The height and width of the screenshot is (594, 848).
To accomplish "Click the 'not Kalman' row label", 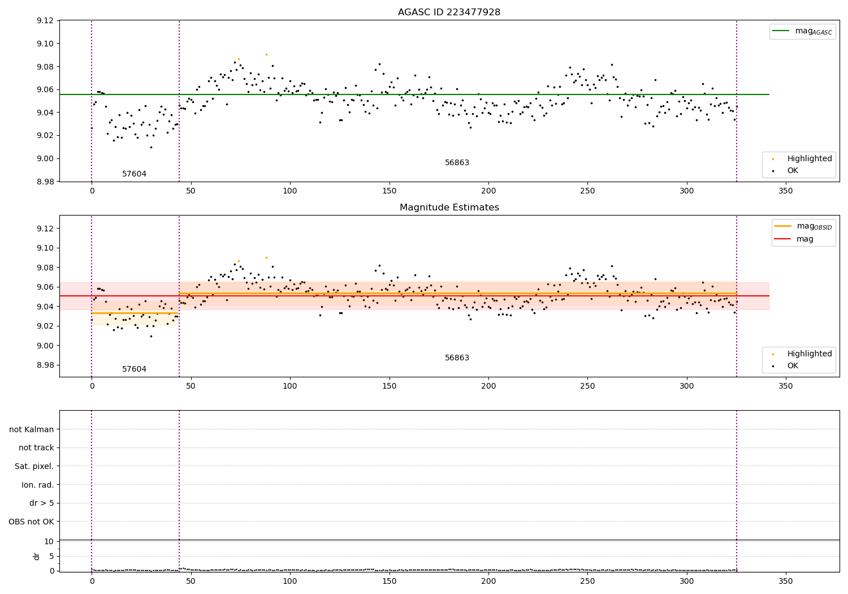I will coord(32,429).
